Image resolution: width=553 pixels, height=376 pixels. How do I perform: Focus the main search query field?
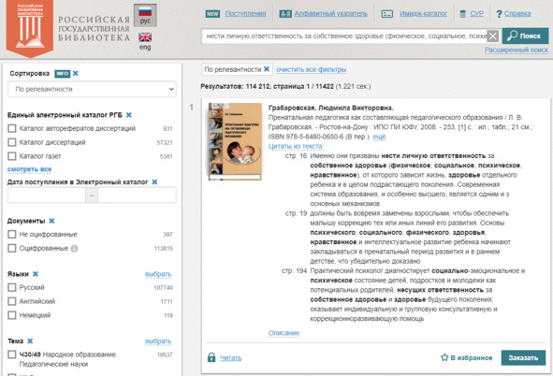click(344, 36)
